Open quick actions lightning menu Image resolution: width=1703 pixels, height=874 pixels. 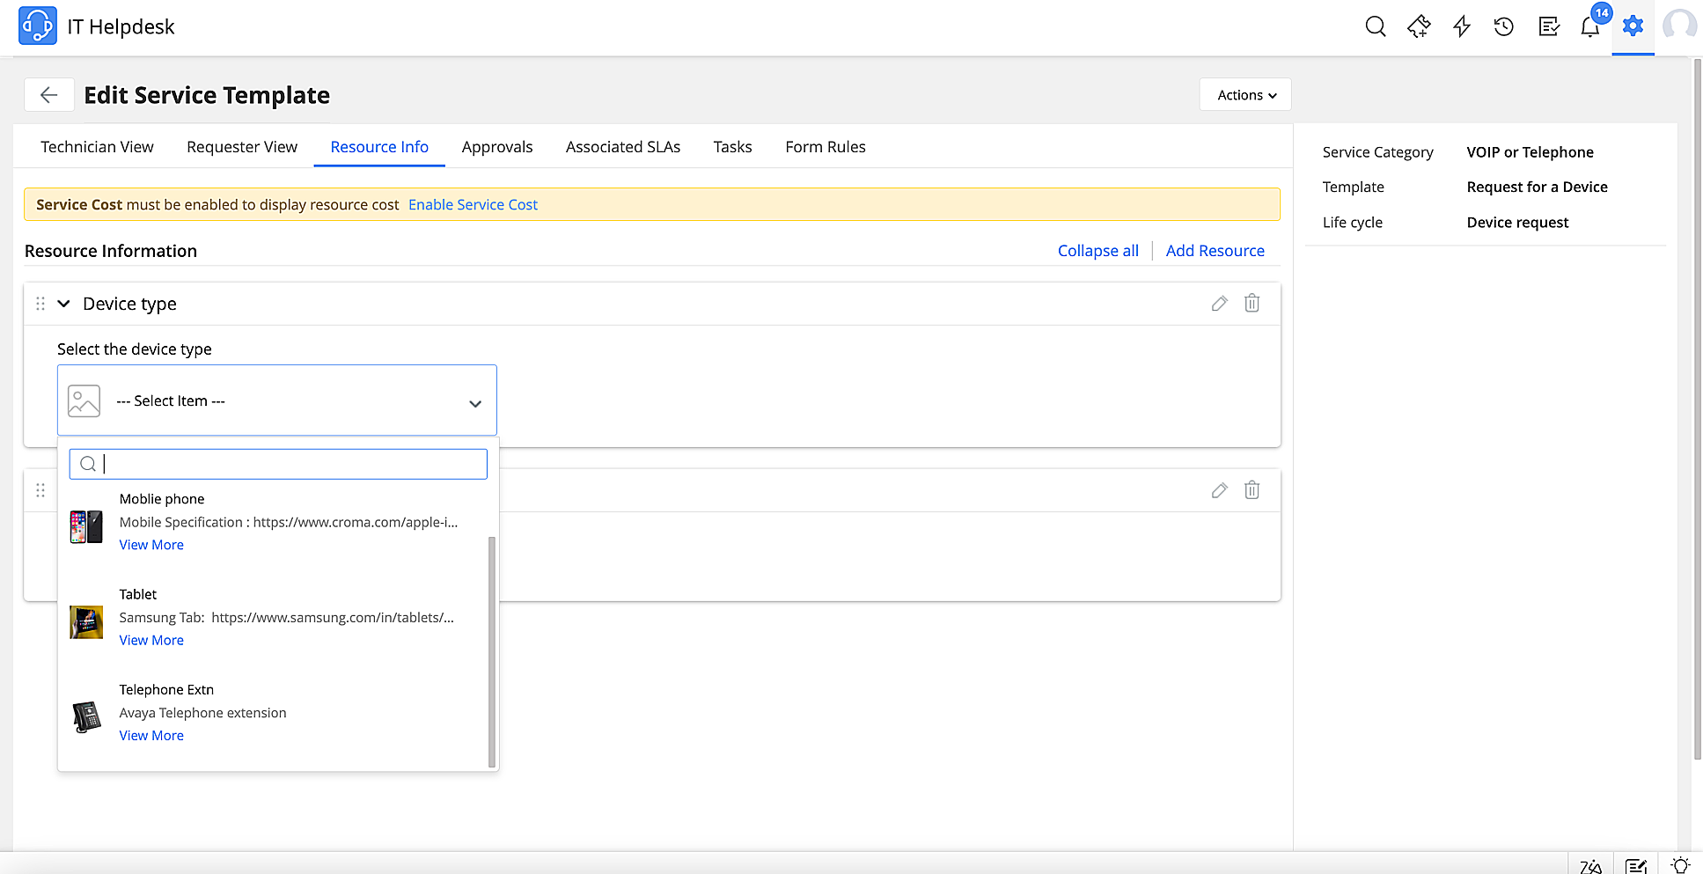(1461, 26)
